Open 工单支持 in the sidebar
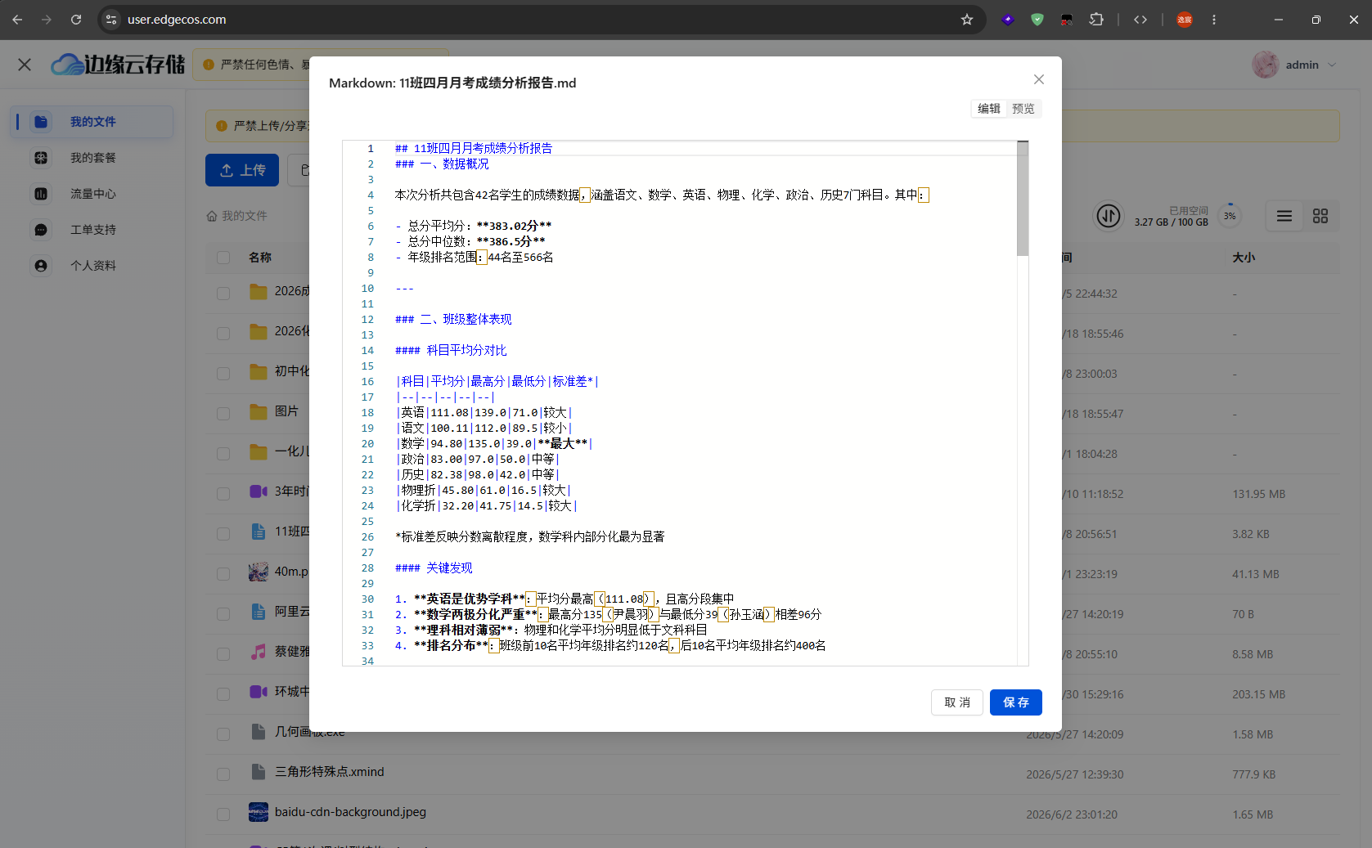The width and height of the screenshot is (1372, 848). click(92, 230)
